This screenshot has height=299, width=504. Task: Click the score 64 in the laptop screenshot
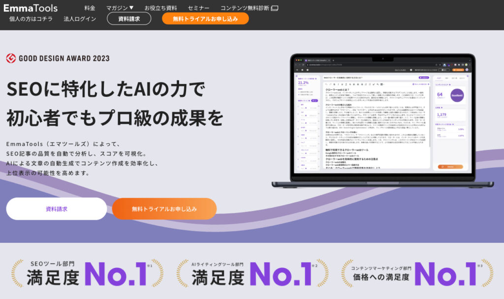click(440, 94)
